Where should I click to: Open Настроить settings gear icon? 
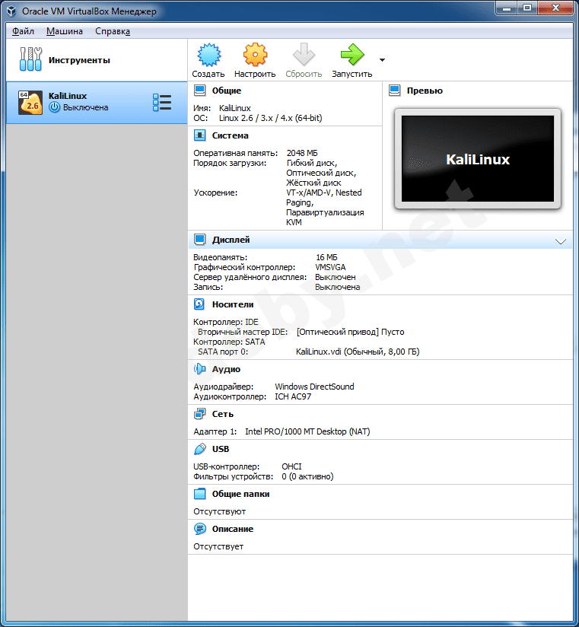tap(255, 56)
